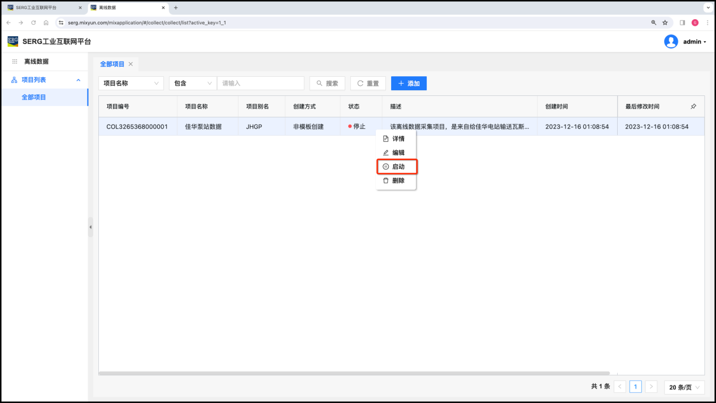The image size is (716, 403).
Task: Select 删除 in the context menu
Action: [398, 181]
